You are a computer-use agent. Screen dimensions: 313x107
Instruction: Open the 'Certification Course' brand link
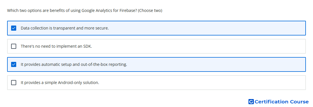pyautogui.click(x=279, y=102)
